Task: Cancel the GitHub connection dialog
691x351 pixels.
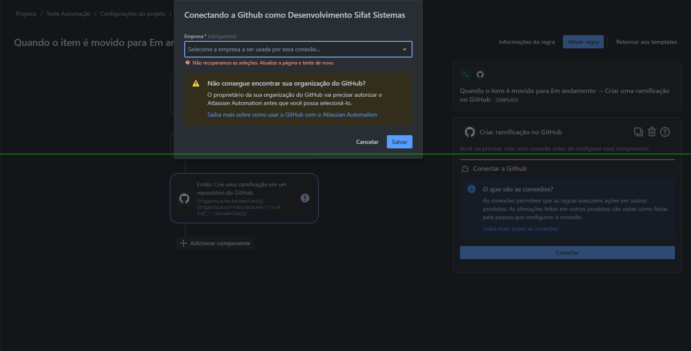Action: coord(367,142)
